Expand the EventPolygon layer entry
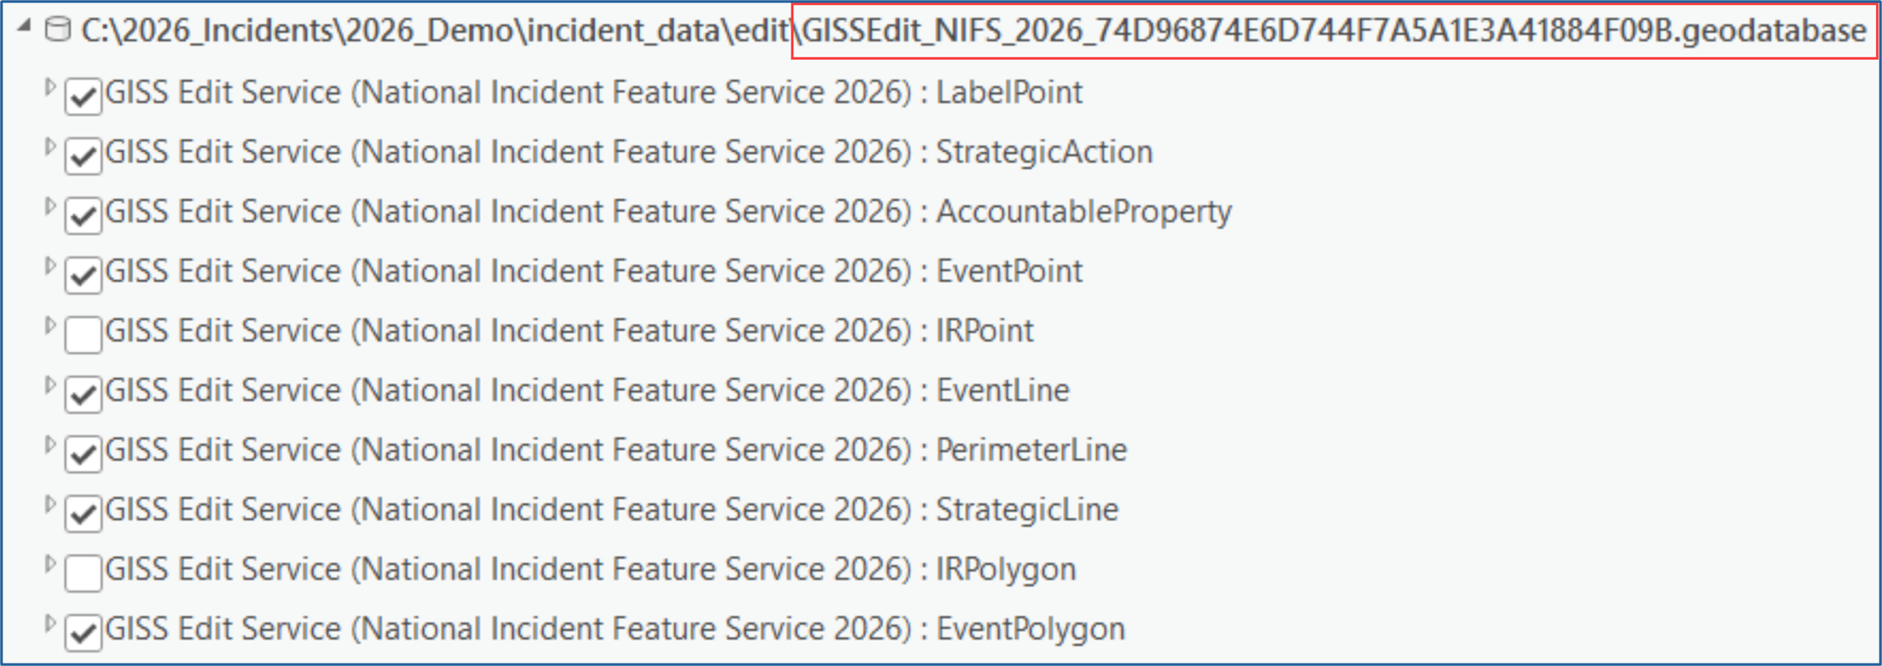This screenshot has height=666, width=1882. 50,624
